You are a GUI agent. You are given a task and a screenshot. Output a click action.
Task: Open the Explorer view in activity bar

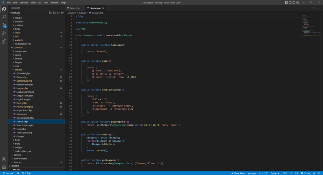(4, 9)
